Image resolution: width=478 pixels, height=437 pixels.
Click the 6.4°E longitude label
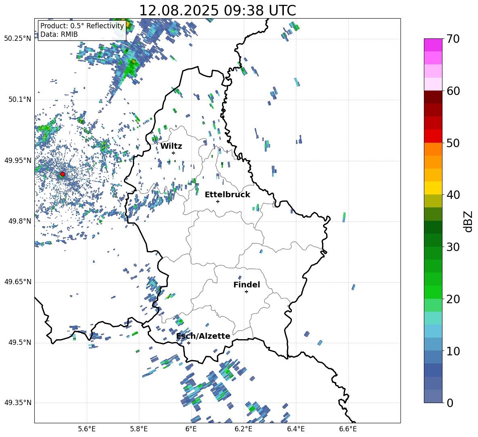coord(296,429)
